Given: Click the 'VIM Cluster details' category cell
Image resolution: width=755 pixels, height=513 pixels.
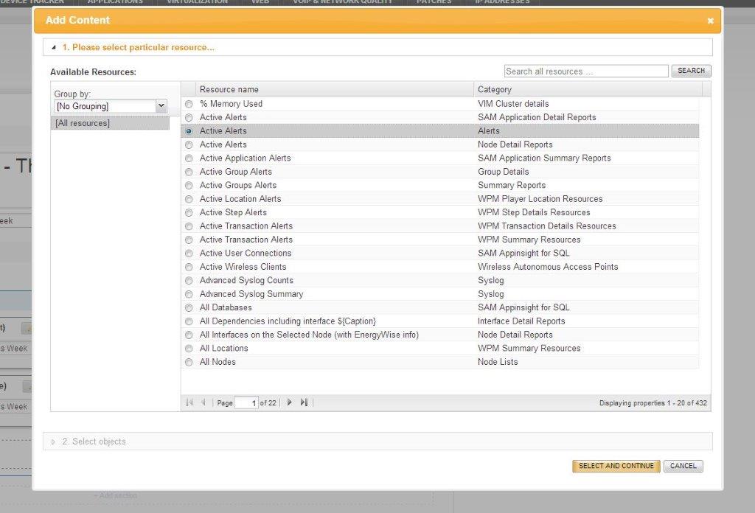Looking at the screenshot, I should click(x=513, y=104).
